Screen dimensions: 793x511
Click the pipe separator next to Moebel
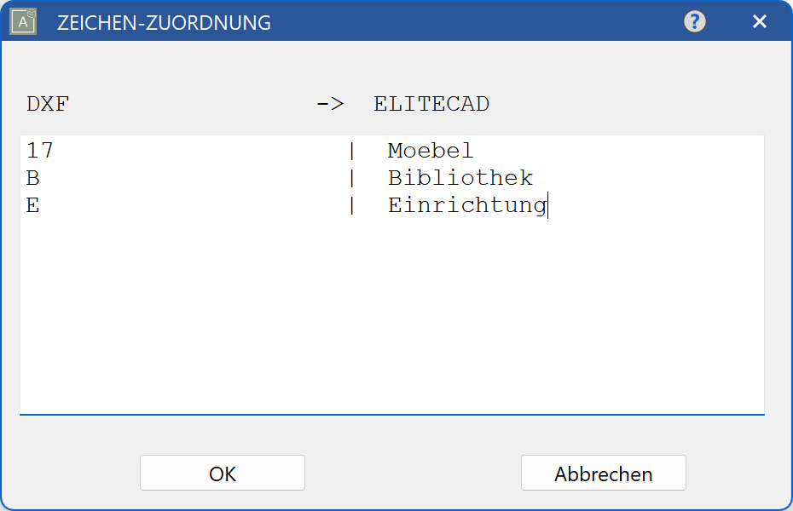[x=352, y=150]
